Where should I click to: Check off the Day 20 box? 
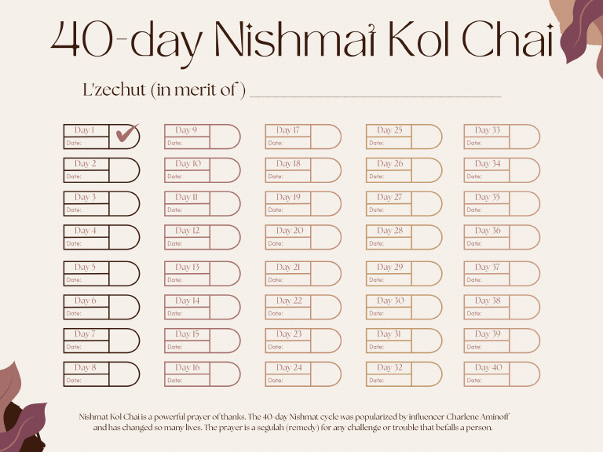pos(325,237)
